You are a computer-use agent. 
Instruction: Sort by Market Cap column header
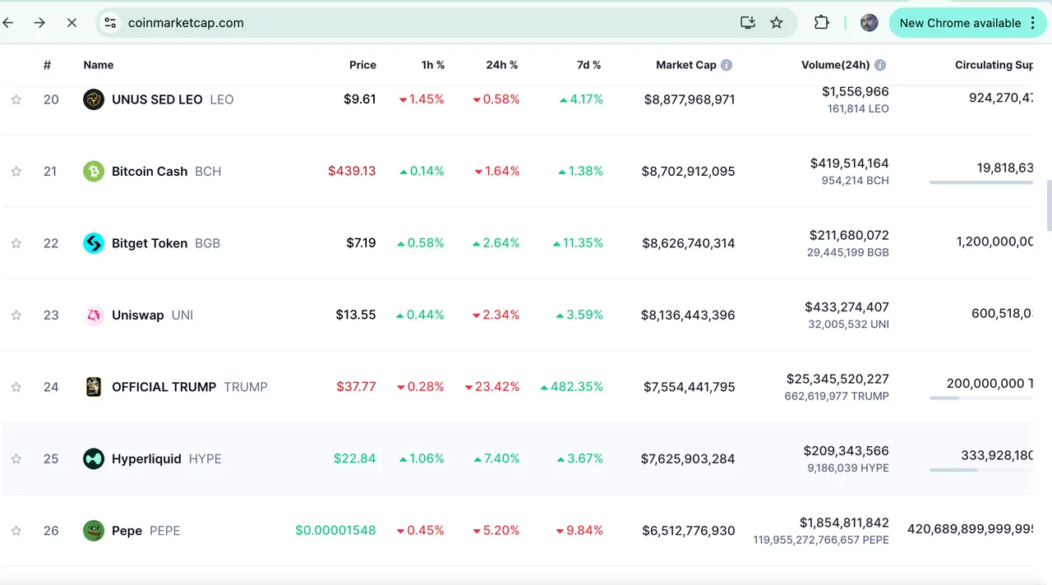coord(686,65)
